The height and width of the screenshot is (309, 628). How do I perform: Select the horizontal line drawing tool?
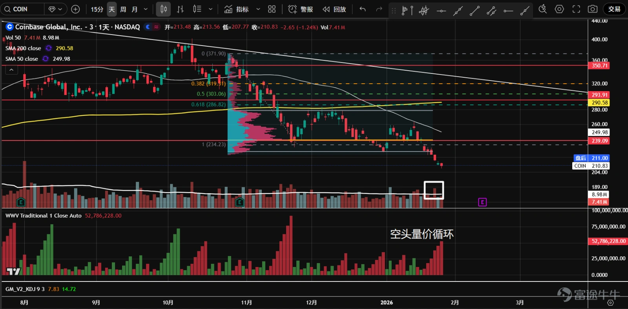(441, 11)
